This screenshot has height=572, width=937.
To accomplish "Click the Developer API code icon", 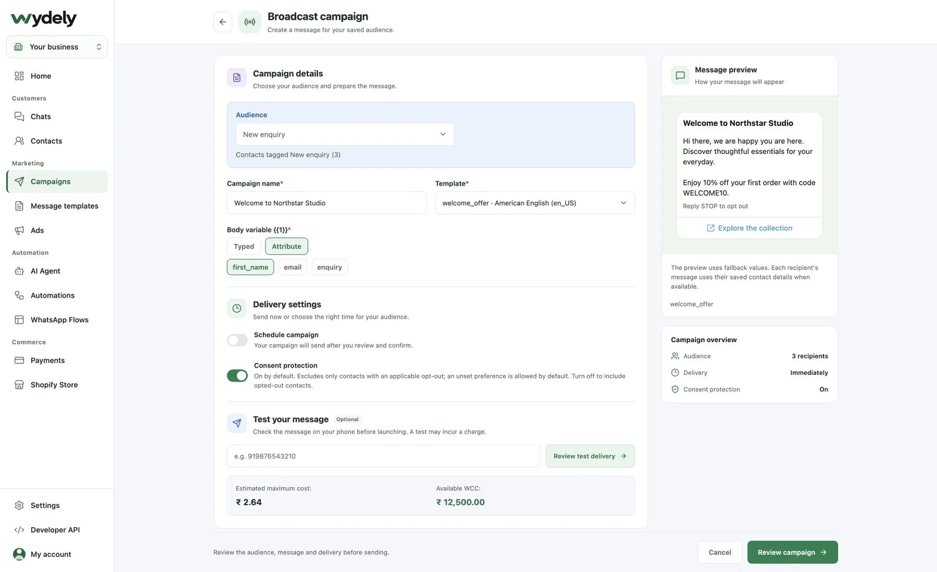I will (x=19, y=530).
